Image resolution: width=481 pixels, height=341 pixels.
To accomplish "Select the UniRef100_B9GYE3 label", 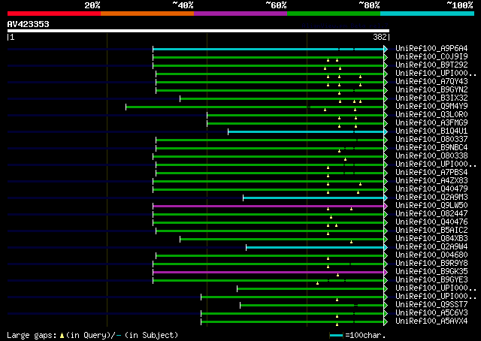I will point(431,280).
